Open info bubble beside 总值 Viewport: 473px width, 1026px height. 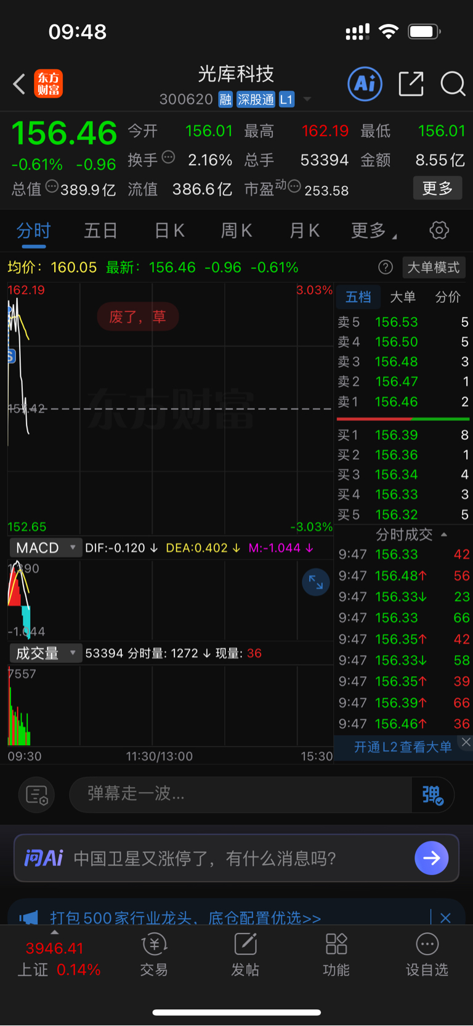pyautogui.click(x=52, y=186)
